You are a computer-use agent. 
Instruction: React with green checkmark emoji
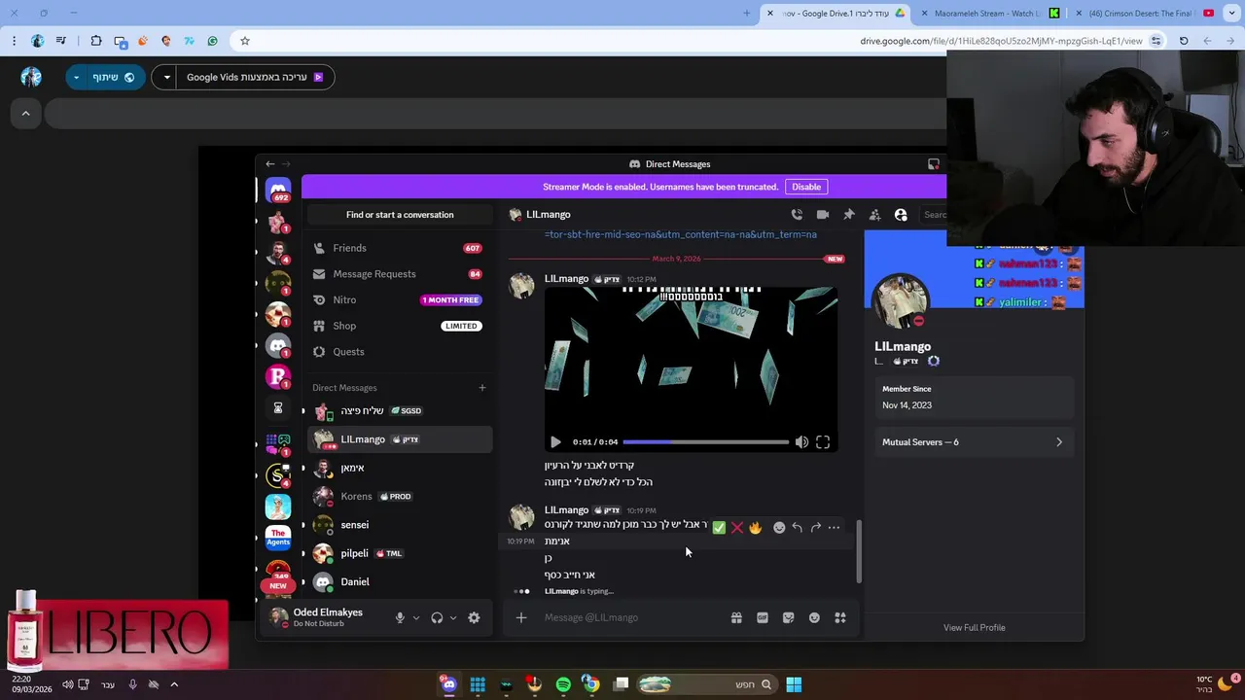click(x=719, y=528)
